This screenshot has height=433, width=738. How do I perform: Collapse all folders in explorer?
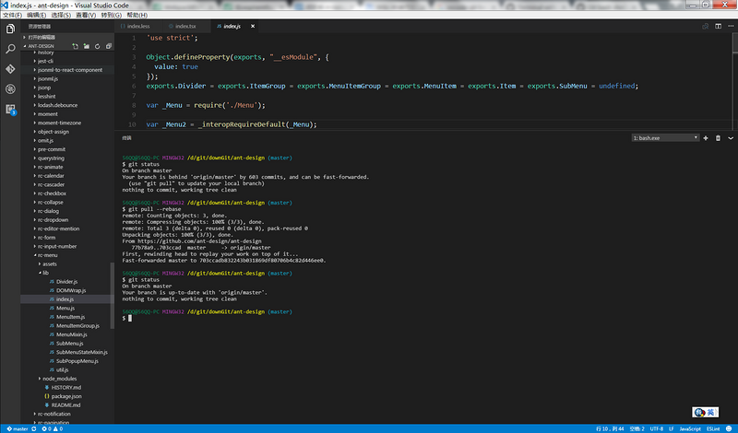coord(109,46)
